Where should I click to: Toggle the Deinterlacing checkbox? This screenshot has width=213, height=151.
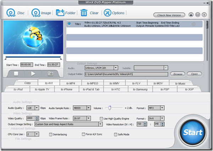pos(50,134)
